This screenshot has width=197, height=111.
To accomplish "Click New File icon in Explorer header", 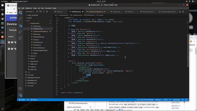I will click(37, 12).
